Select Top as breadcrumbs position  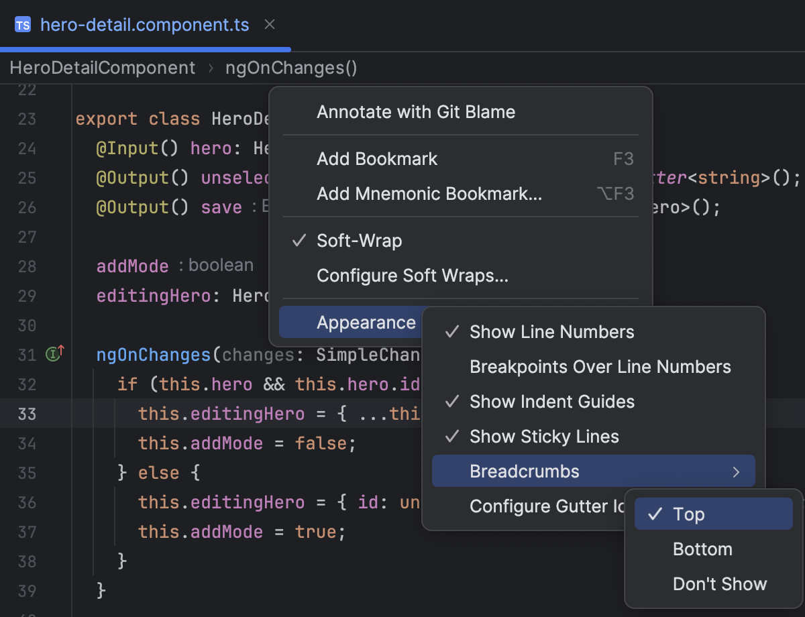689,514
